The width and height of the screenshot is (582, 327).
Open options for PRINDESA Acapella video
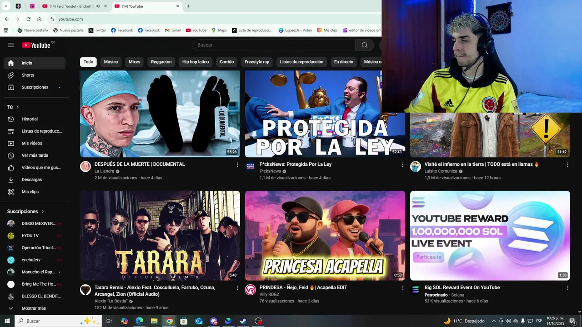point(402,288)
